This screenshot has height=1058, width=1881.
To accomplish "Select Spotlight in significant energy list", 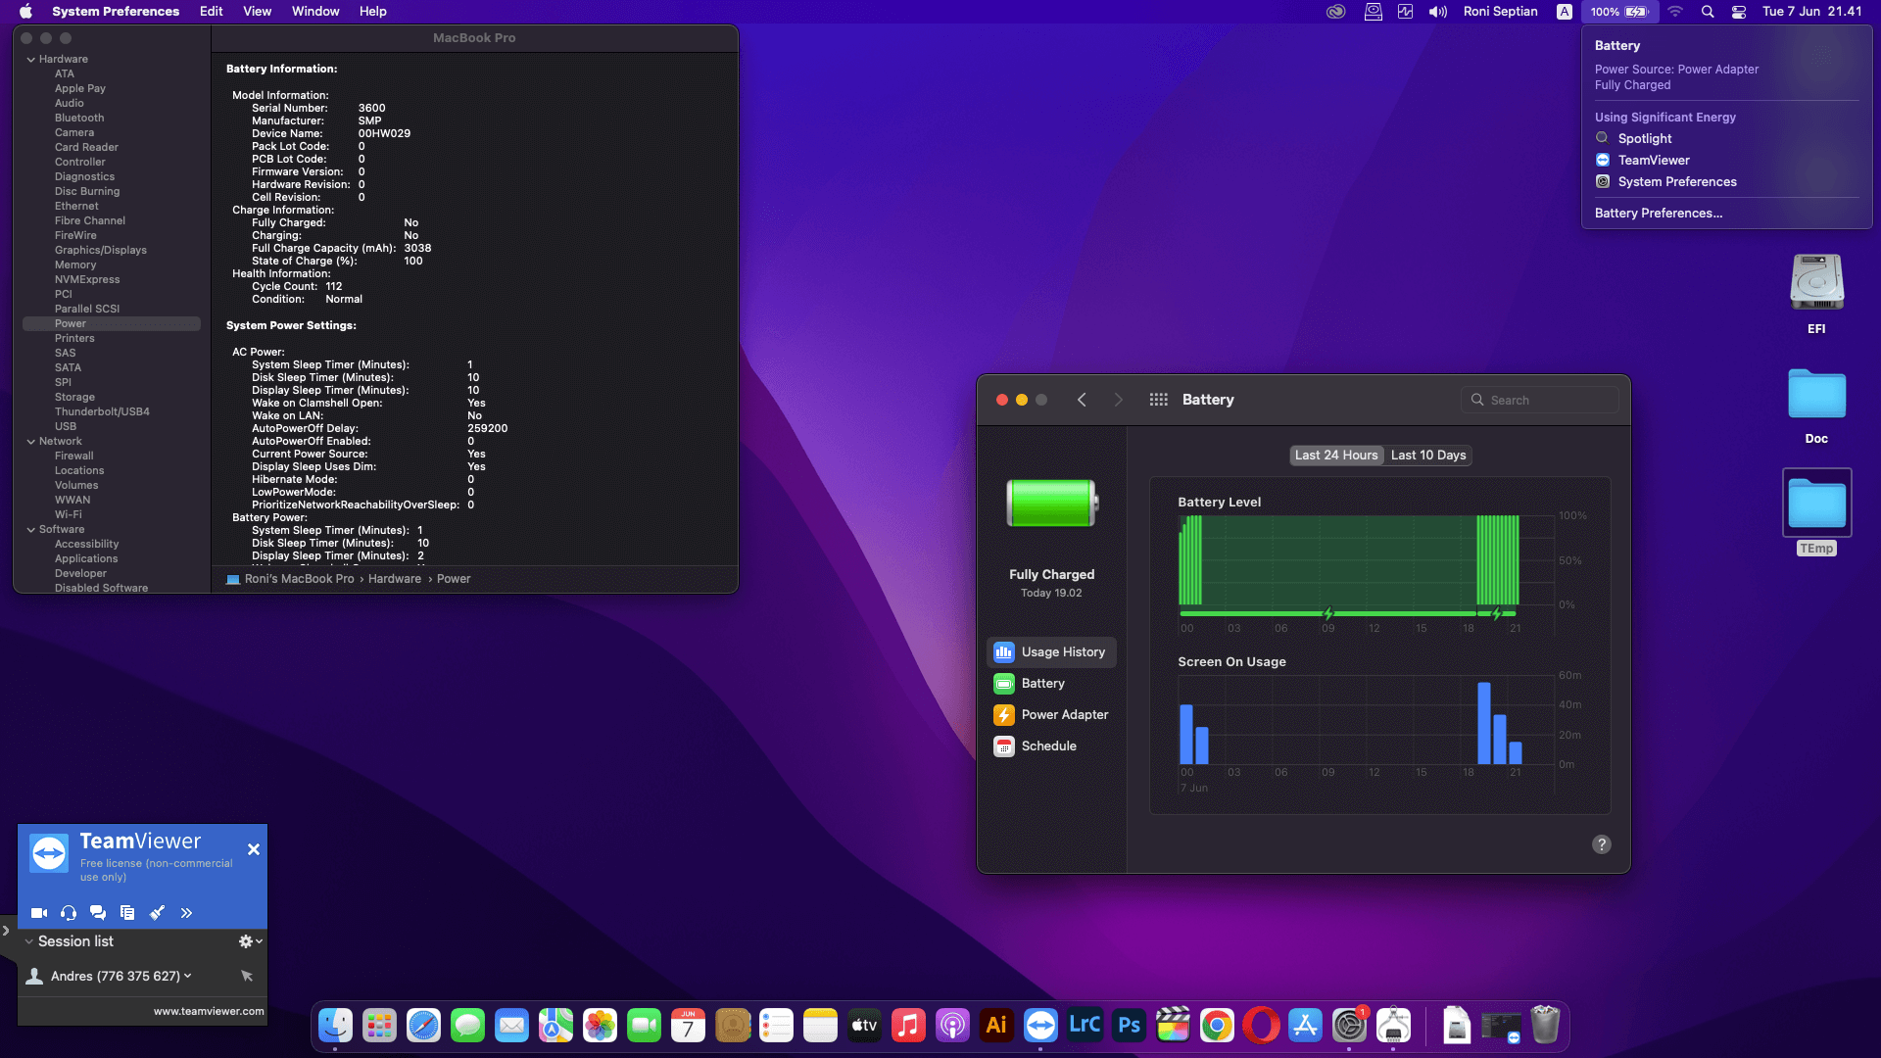I will (x=1645, y=139).
